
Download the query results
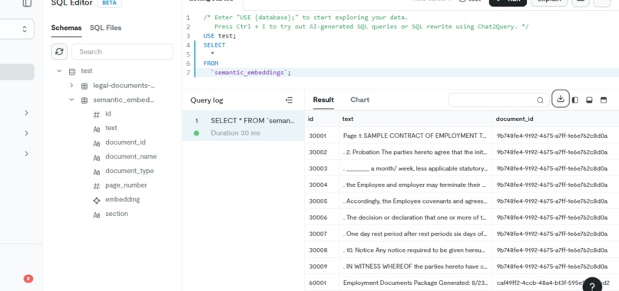(561, 99)
